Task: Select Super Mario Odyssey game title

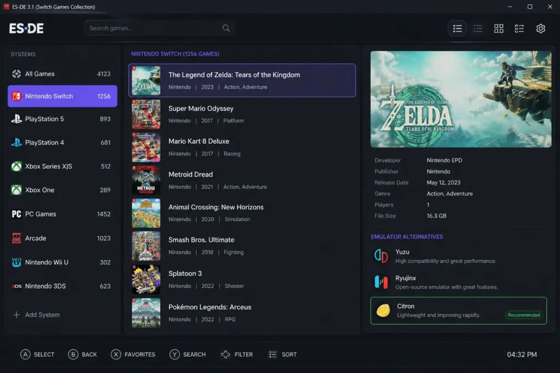Action: click(x=201, y=109)
